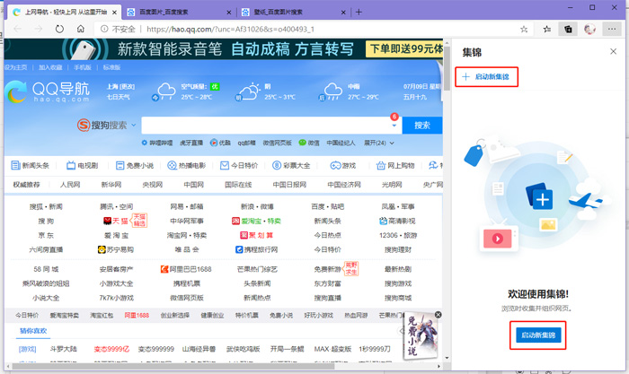Click the top banner ad 新款智能录音笔
The image size is (629, 374).
pos(224,48)
